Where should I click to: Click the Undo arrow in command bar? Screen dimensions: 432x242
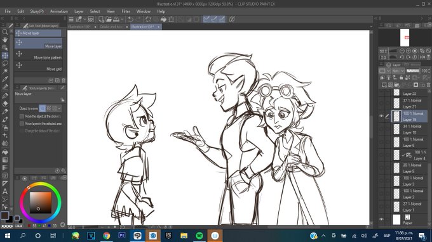pos(131,19)
